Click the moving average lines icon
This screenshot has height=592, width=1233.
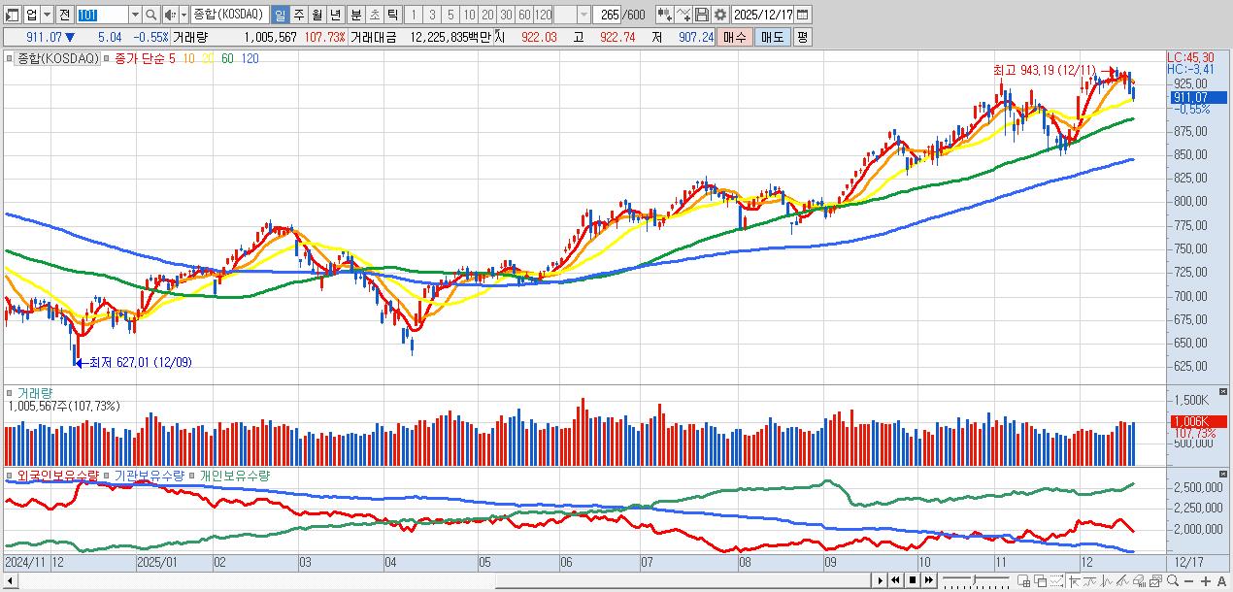click(1089, 580)
